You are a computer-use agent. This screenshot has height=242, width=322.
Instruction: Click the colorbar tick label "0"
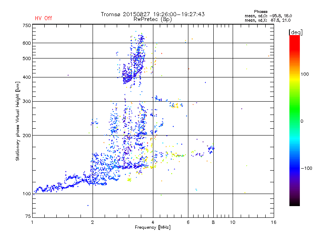tap(302, 121)
